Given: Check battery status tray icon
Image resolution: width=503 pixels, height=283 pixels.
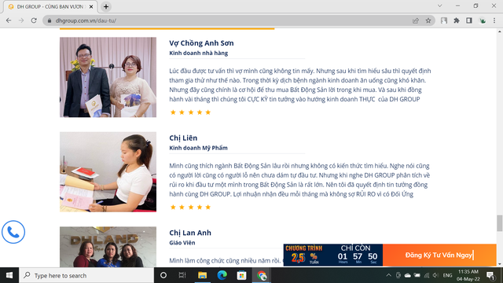Looking at the screenshot, I should [417, 275].
